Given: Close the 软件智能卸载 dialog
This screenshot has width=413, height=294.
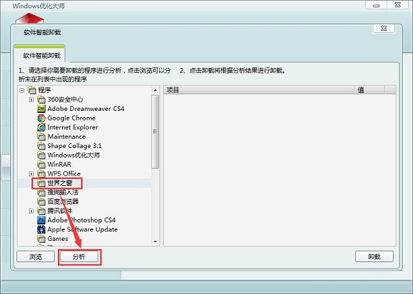Looking at the screenshot, I should (384, 28).
